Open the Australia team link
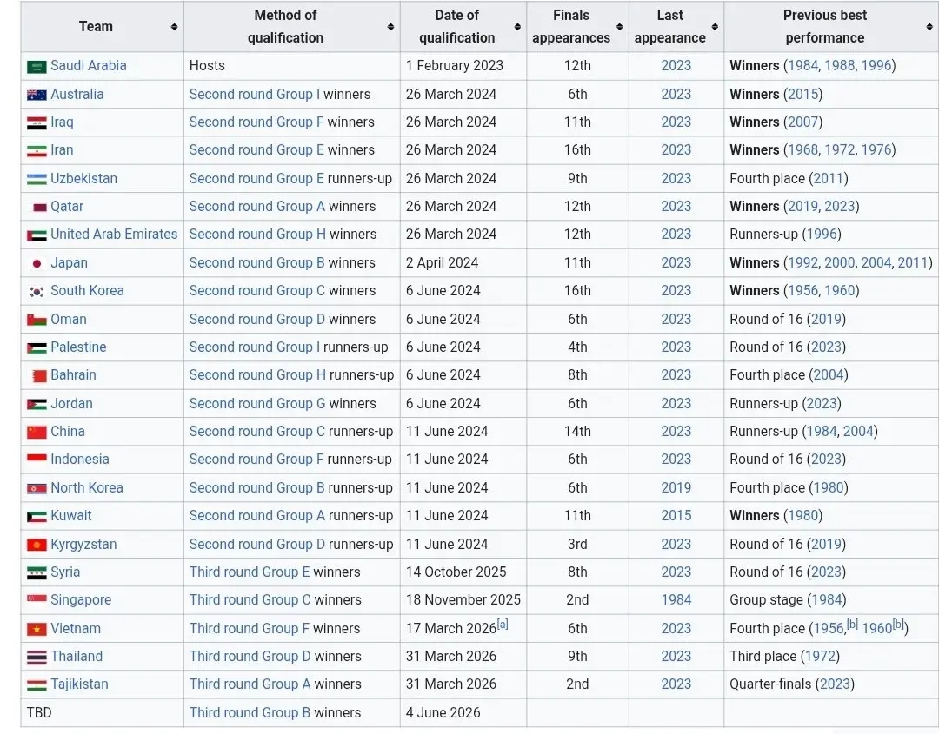 click(x=77, y=94)
